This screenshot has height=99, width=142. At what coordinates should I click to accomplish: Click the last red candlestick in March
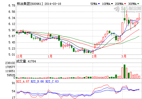click(x=139, y=19)
